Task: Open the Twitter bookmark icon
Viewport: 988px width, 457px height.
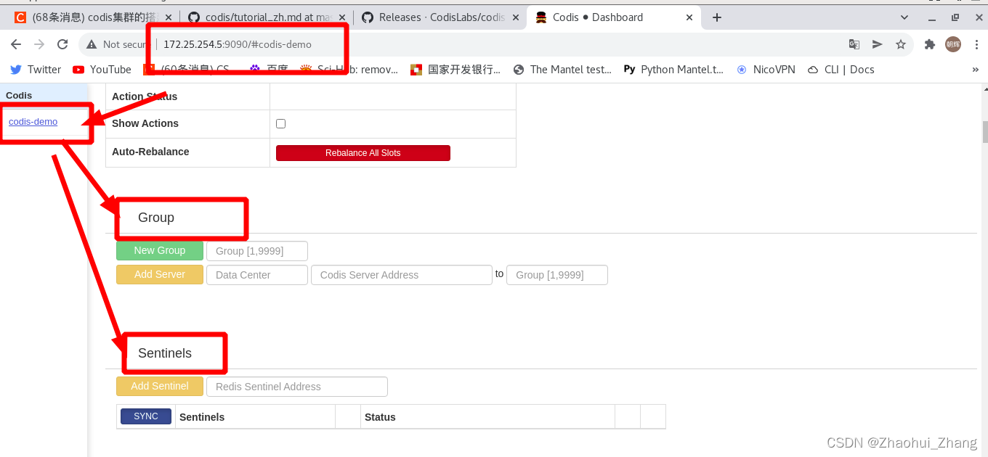Action: coord(16,69)
